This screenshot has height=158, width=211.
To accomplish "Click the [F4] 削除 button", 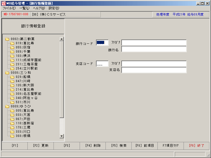I will pyautogui.click(x=93, y=146).
